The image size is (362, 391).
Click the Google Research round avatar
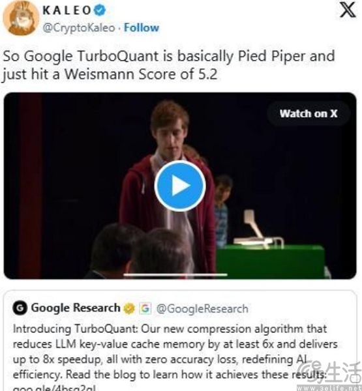[x=20, y=308]
